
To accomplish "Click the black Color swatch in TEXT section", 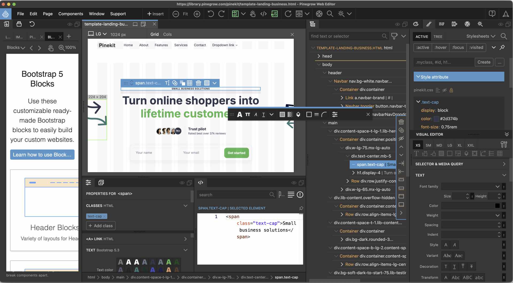I will [x=497, y=206].
